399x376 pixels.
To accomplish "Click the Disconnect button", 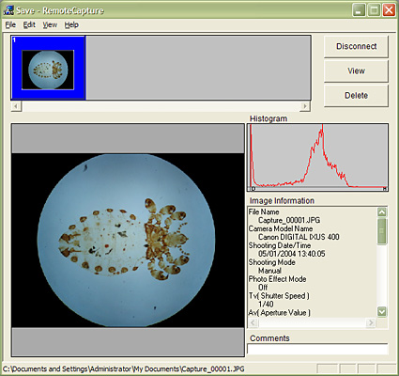I will coord(356,46).
